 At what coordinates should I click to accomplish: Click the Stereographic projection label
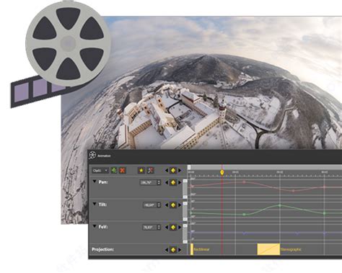coord(291,249)
